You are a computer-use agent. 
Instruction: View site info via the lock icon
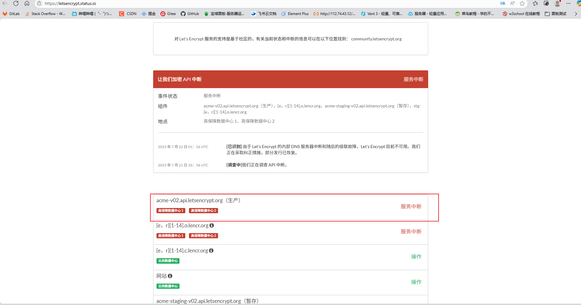point(39,3)
